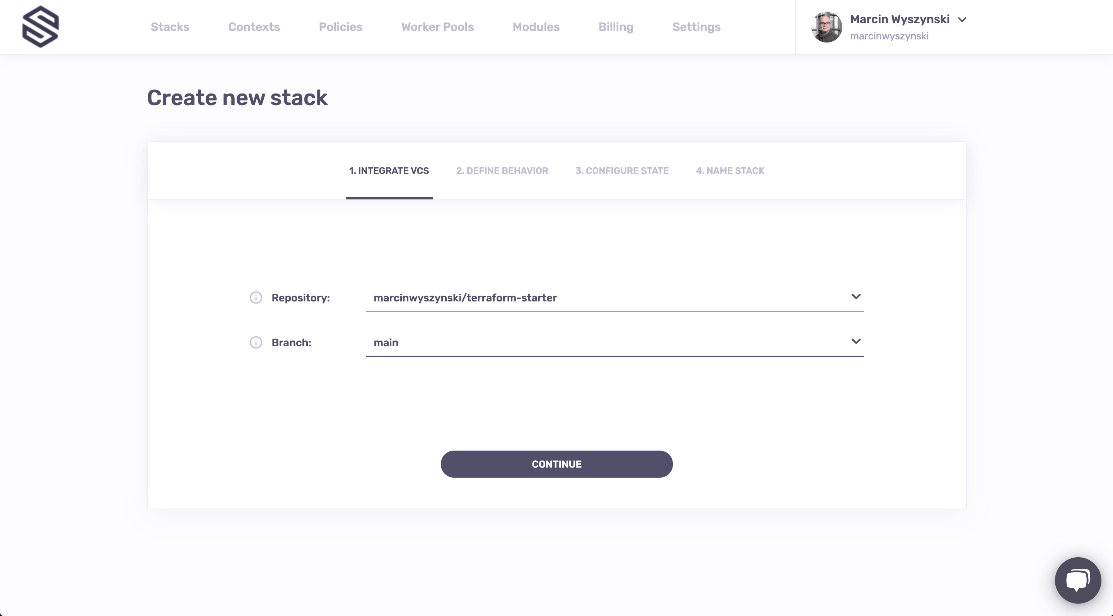Click the info icon next to Branch
The height and width of the screenshot is (616, 1113).
(256, 342)
